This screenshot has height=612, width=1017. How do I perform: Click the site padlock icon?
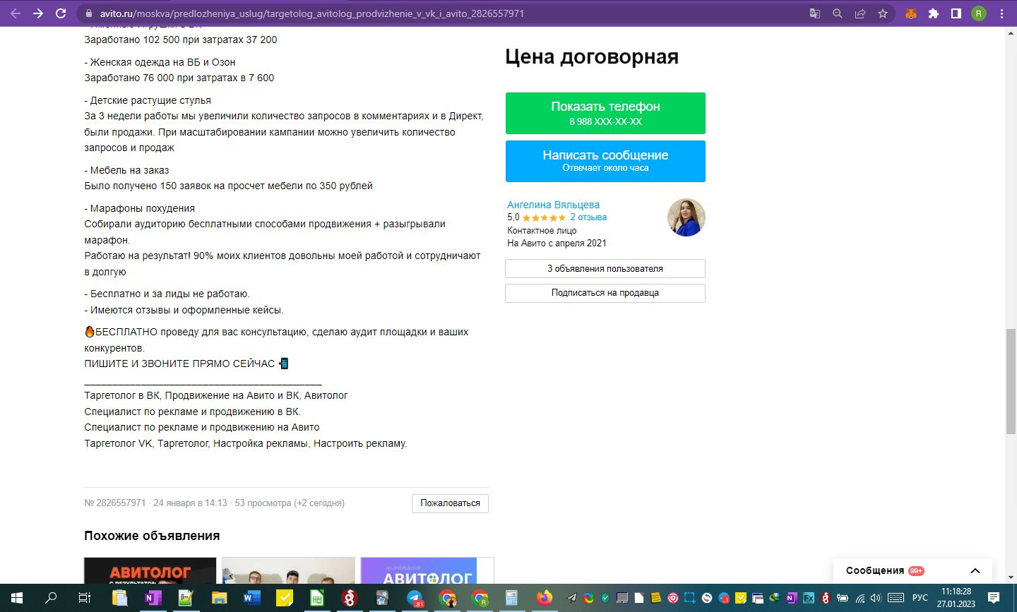[x=88, y=13]
